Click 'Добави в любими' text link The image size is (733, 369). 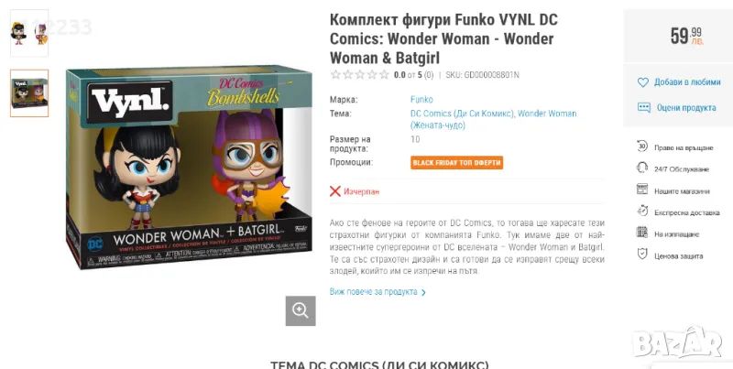coord(687,82)
